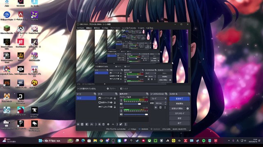Delete selected source with trash icon

point(104,124)
